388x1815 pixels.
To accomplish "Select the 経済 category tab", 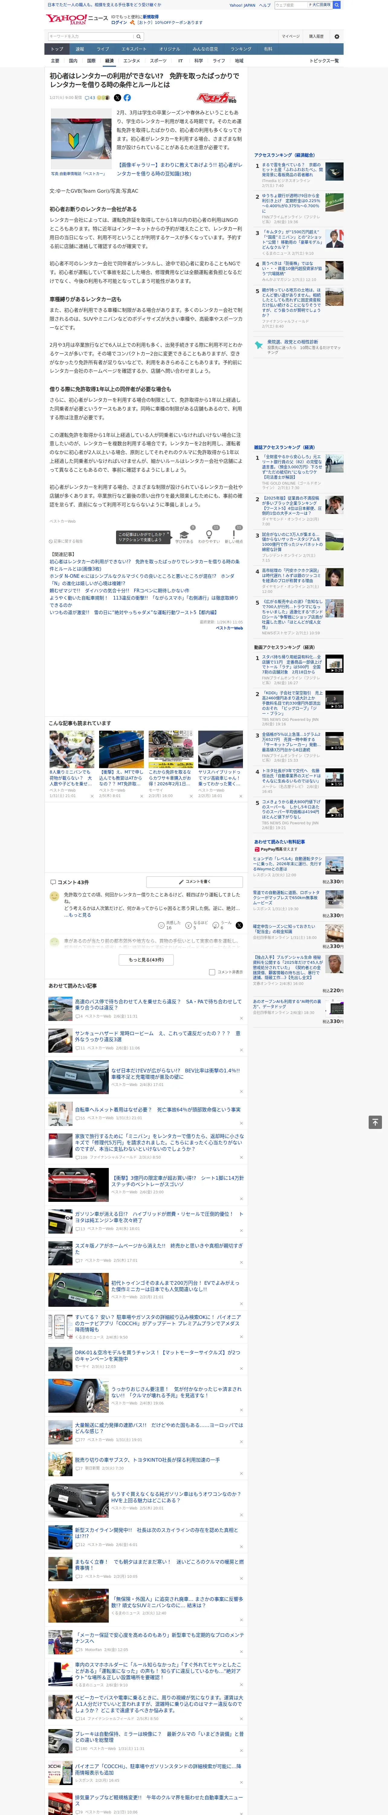I will (109, 60).
